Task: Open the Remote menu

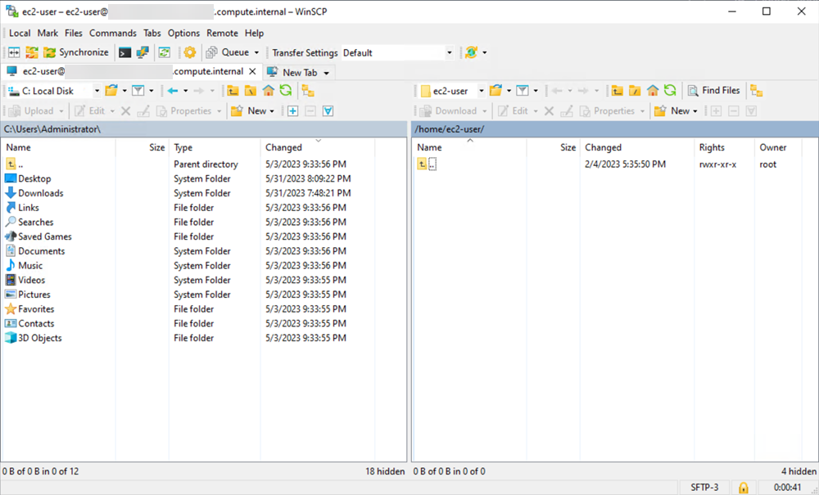Action: coord(222,33)
